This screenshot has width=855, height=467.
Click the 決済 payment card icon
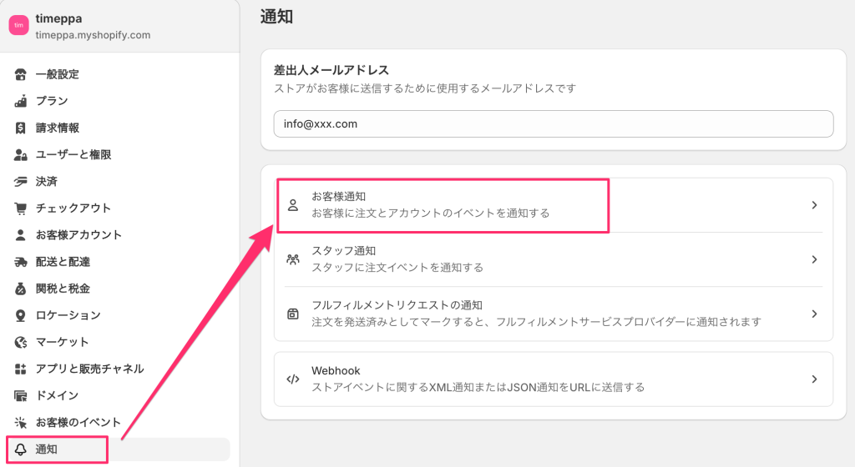click(x=20, y=181)
